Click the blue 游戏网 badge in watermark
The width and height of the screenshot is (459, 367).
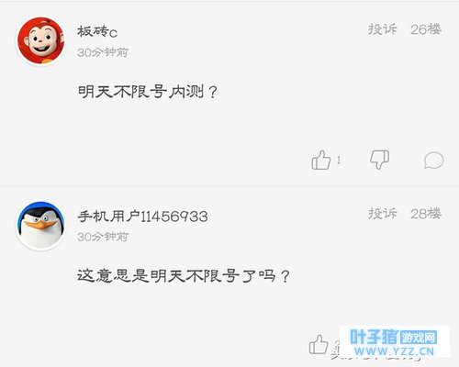(x=419, y=338)
